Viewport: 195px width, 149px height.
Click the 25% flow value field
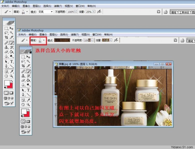89,12
